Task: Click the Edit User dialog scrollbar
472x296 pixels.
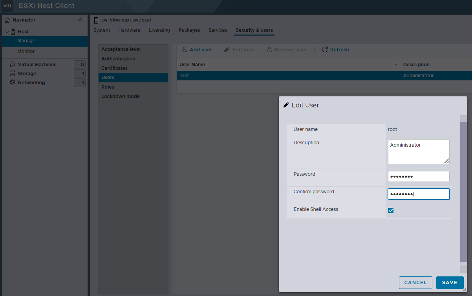Action: point(463,192)
